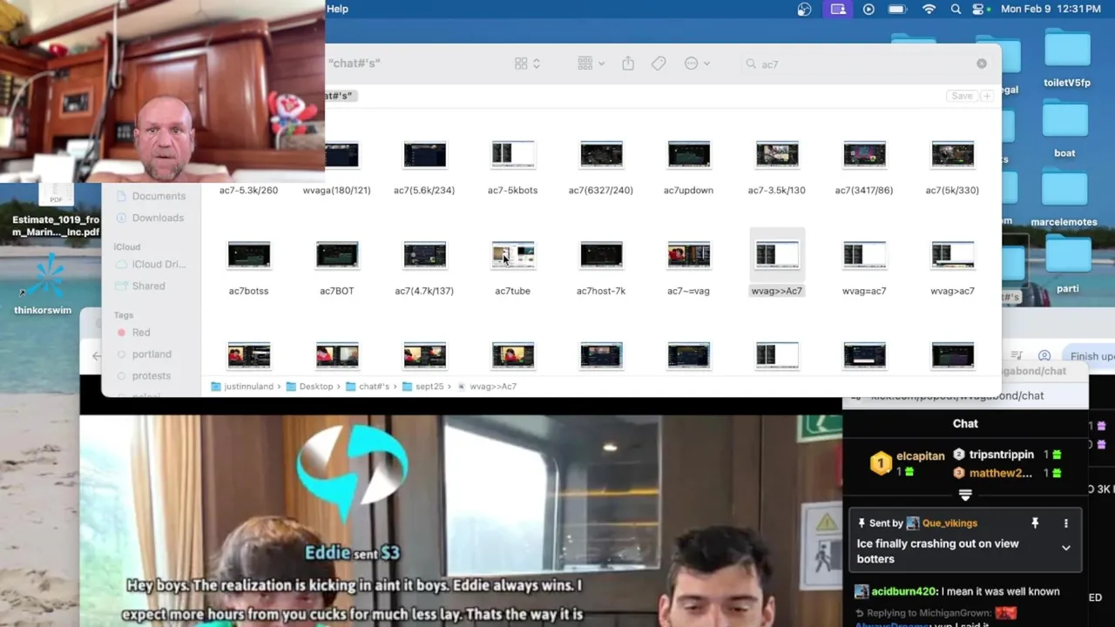Image resolution: width=1115 pixels, height=627 pixels.
Task: Click the date and time in the menu bar
Action: click(1051, 9)
